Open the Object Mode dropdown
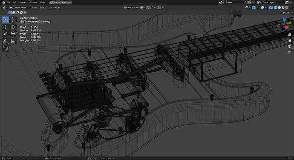The image size is (294, 160). 20,8
